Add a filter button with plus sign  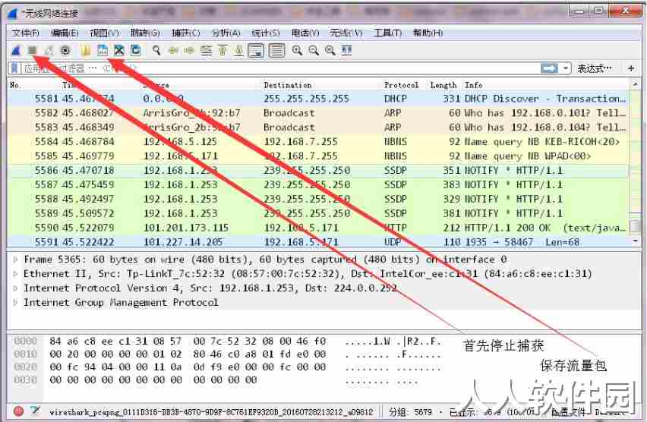point(631,68)
